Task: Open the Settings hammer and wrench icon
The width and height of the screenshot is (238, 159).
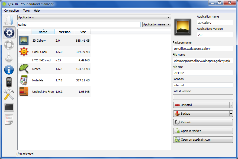Action: [x=9, y=95]
